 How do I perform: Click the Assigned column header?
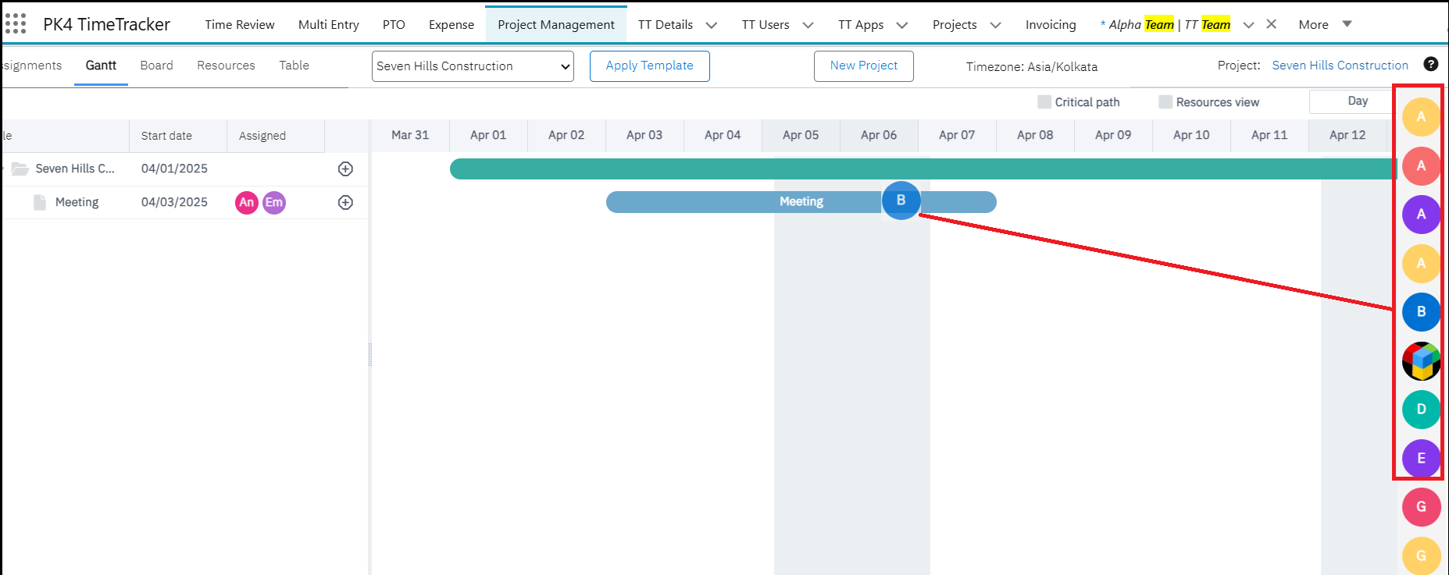(276, 136)
